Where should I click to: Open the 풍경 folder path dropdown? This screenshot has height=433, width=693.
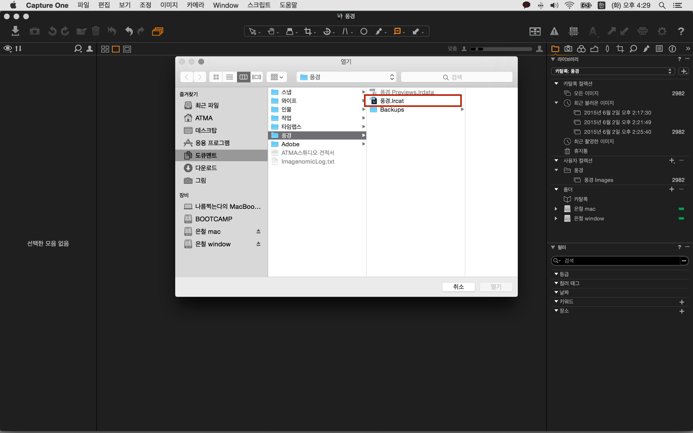[x=346, y=77]
